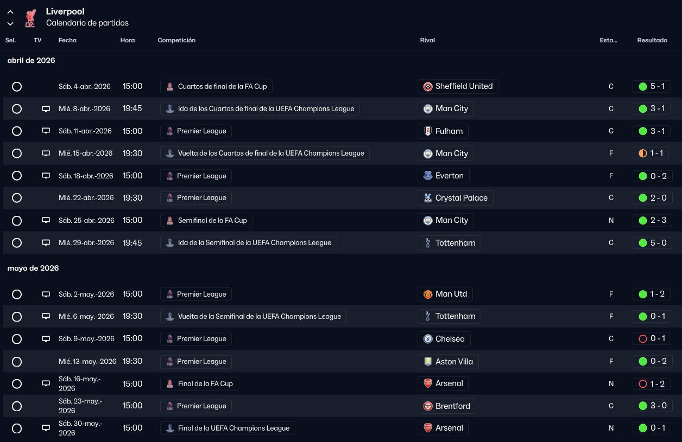
Task: Click the half-orange 1 - 1 result indicator
Action: click(643, 153)
